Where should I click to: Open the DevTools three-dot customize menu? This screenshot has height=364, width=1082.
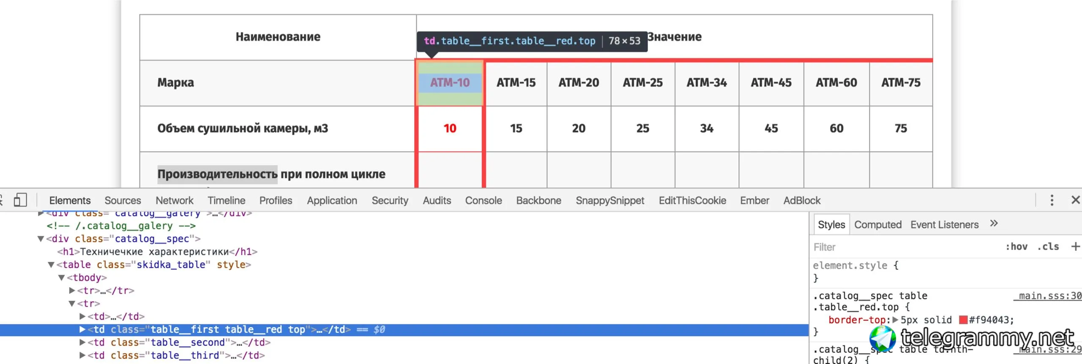1052,200
